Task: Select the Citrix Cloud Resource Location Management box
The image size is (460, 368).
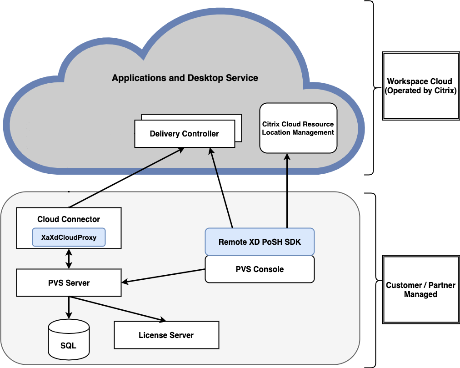Action: (298, 128)
